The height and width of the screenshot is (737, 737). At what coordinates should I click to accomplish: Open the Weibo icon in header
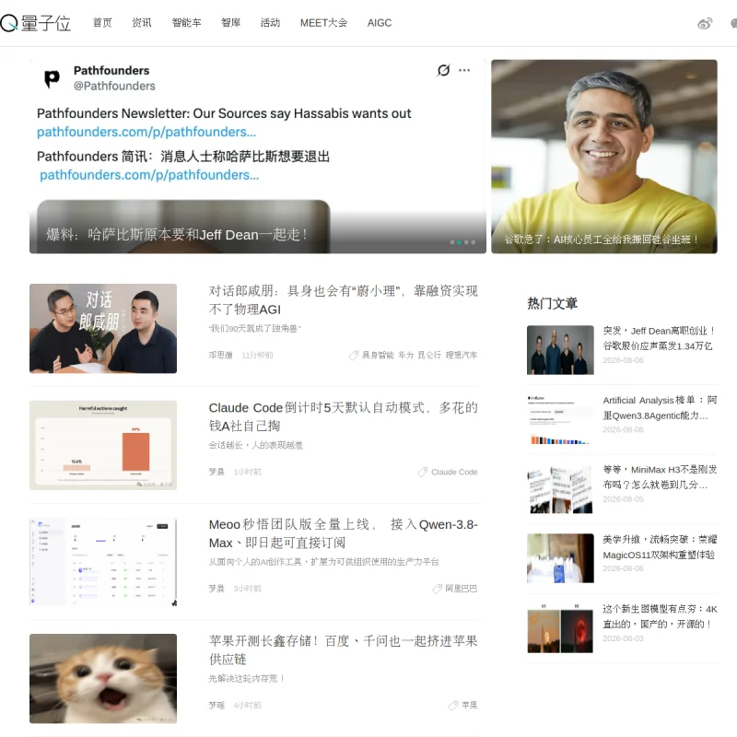705,23
